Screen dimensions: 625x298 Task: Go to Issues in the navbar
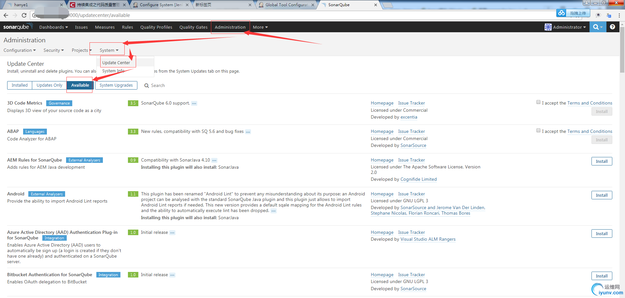click(81, 27)
